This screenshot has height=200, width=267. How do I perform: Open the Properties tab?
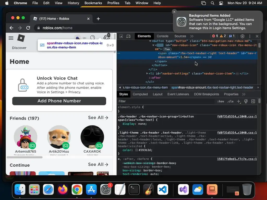[231, 94]
